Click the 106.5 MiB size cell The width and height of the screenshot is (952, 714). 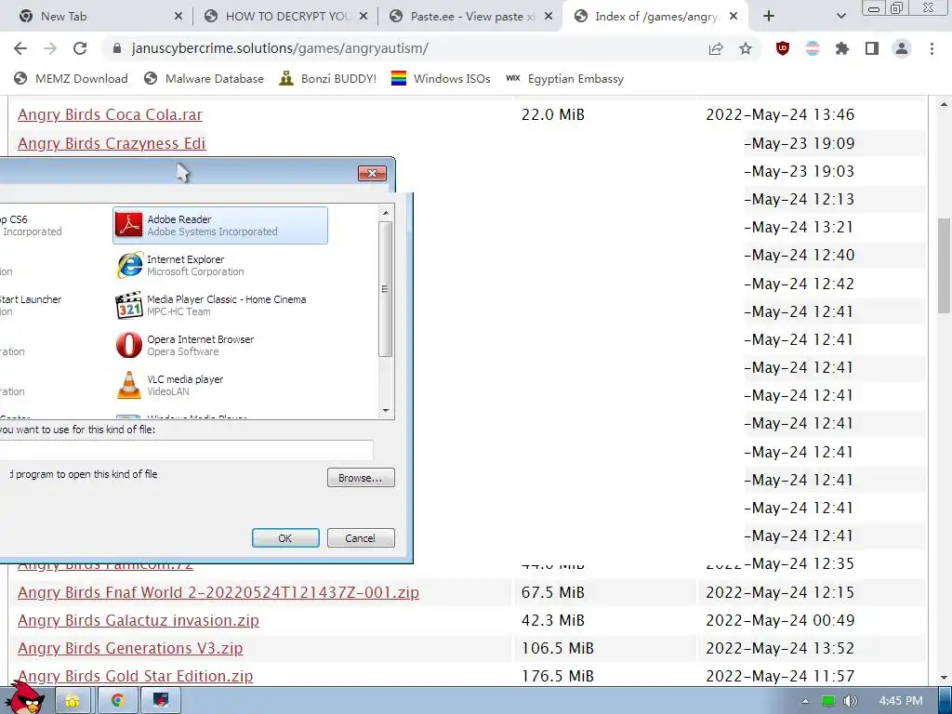(558, 648)
